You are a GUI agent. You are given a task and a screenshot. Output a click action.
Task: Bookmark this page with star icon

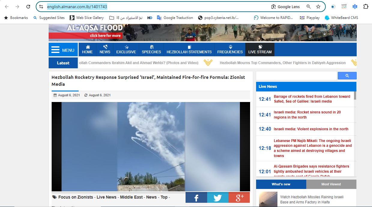tap(318, 7)
